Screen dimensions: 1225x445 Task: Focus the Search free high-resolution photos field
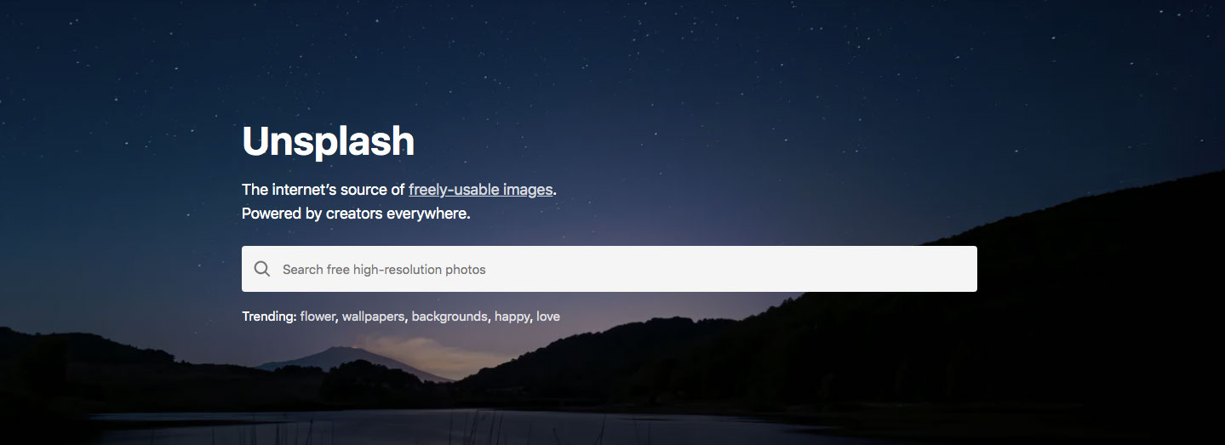pos(609,269)
